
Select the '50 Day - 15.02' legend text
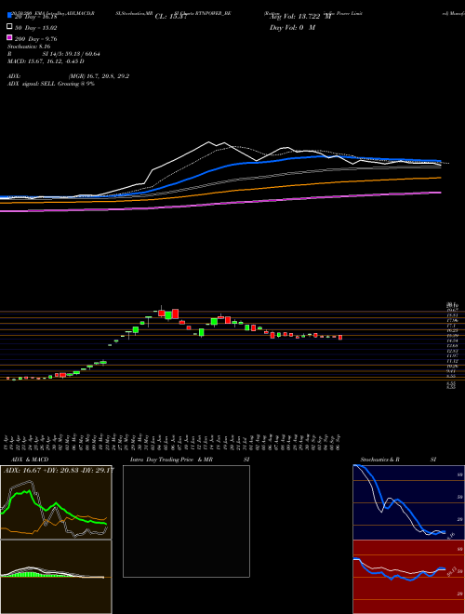[x=35, y=28]
